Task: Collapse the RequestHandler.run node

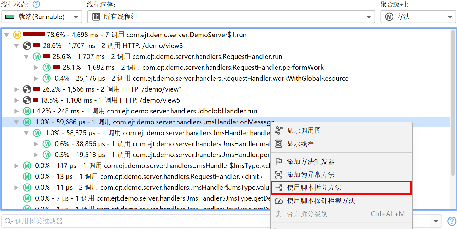Action: tap(26, 57)
